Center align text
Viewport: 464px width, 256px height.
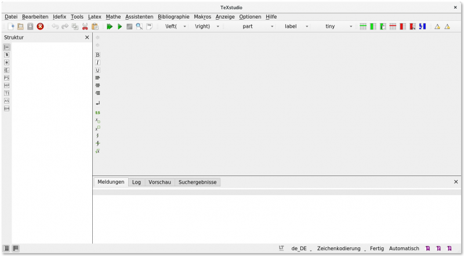coord(97,86)
